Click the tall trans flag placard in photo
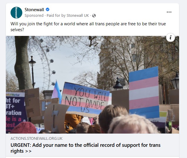The height and width of the screenshot is (158, 187). (x=144, y=92)
